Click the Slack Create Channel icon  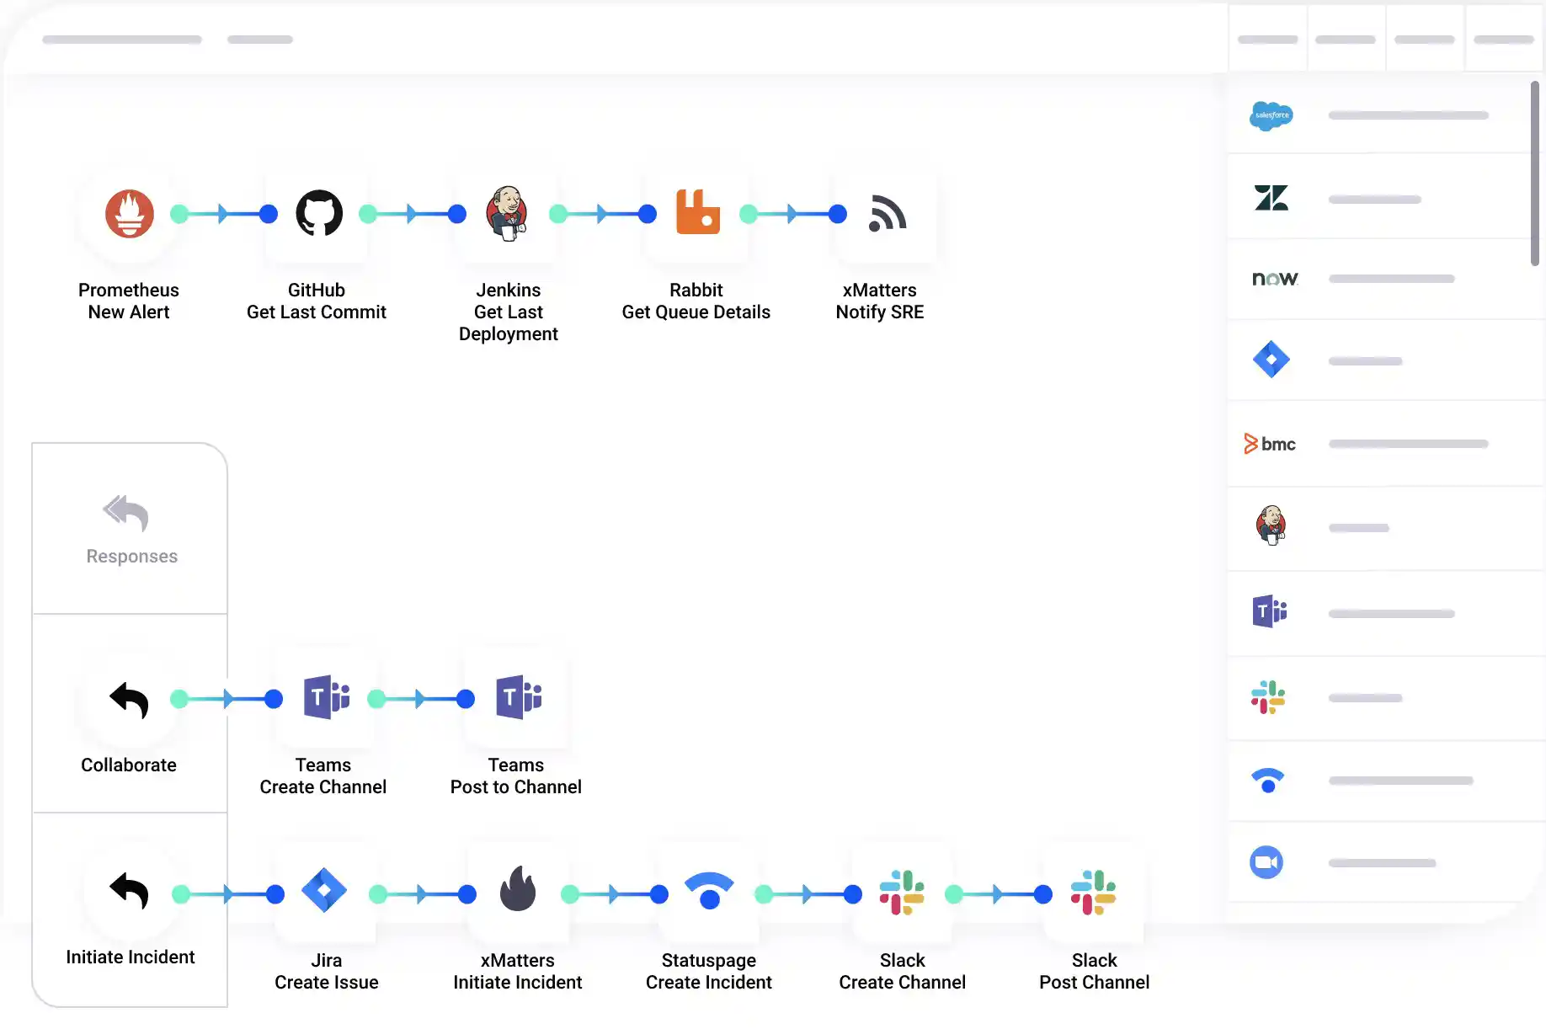point(902,893)
